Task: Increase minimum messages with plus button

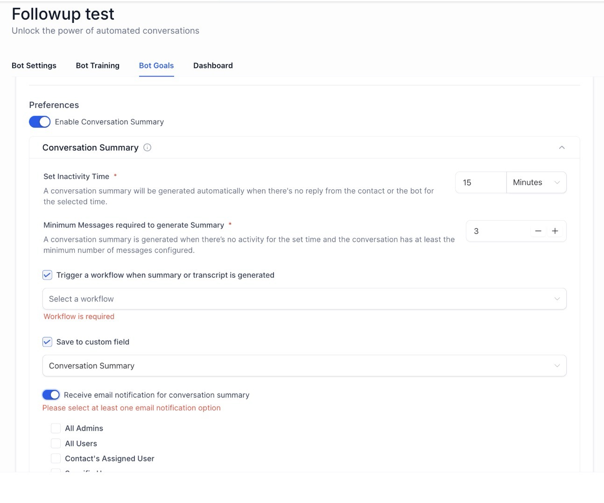Action: tap(555, 231)
